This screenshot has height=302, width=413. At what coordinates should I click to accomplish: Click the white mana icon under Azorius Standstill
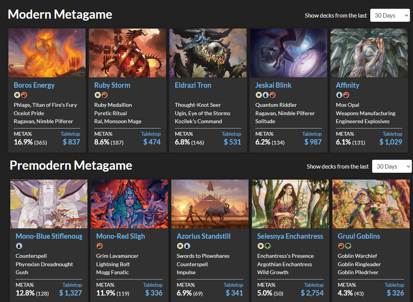180,246
